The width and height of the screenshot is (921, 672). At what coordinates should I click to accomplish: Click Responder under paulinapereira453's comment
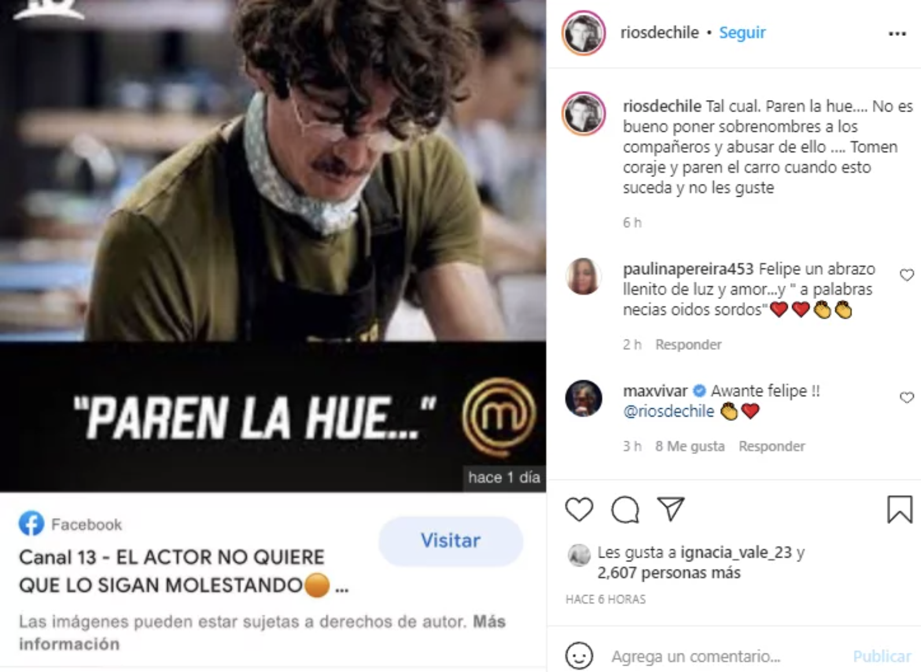pyautogui.click(x=688, y=345)
